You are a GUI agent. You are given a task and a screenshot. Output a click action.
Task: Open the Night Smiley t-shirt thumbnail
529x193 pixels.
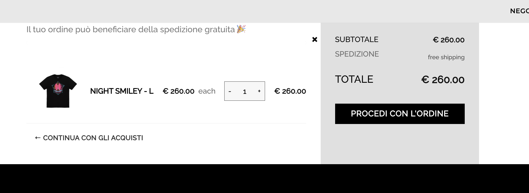click(58, 91)
